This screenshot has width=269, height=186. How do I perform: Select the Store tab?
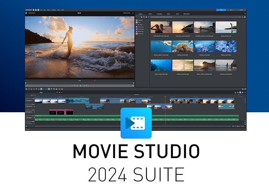(x=177, y=14)
